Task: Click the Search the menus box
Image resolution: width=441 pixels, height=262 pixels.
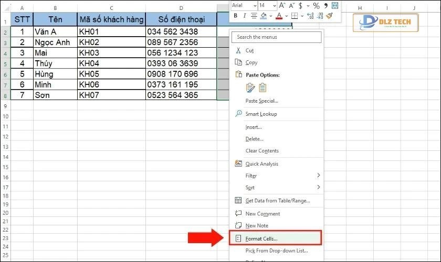Action: (x=277, y=37)
